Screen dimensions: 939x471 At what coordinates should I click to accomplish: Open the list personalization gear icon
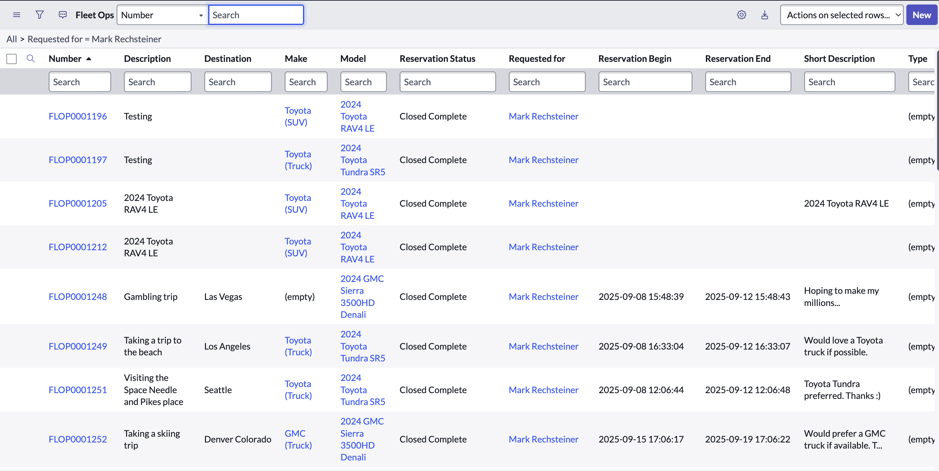(x=741, y=15)
